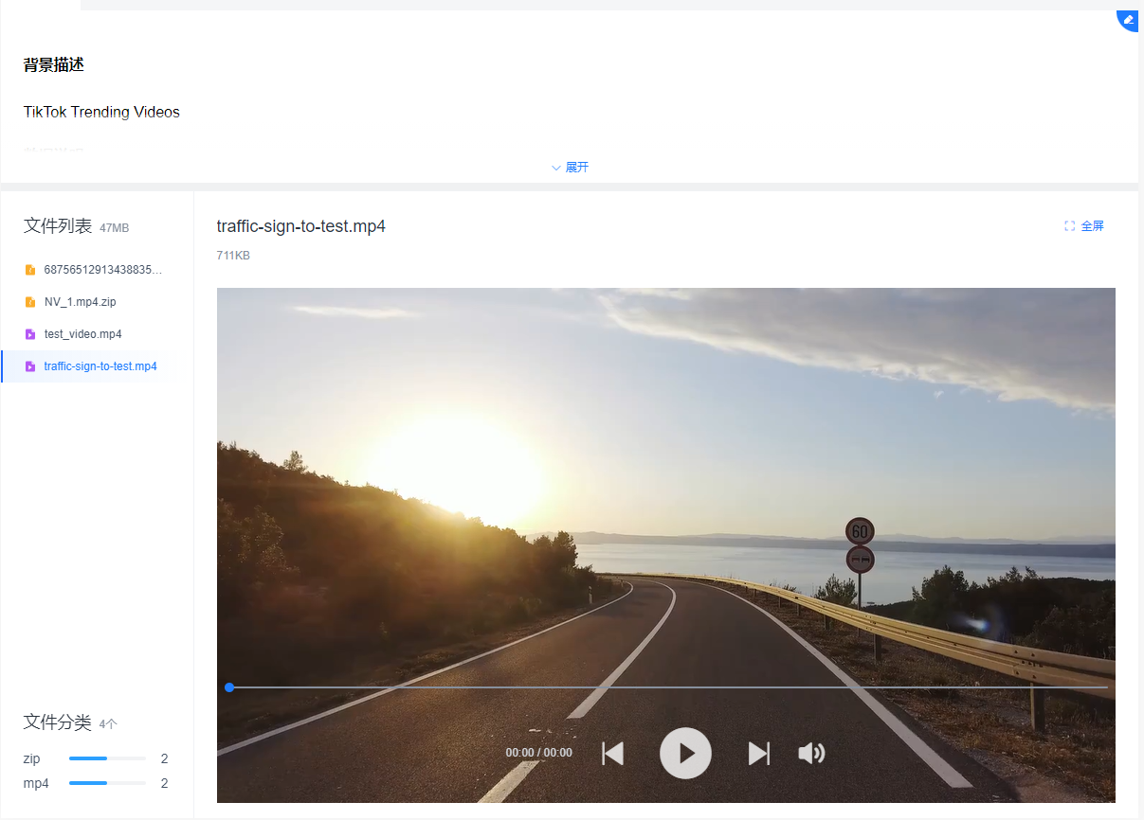Image resolution: width=1144 pixels, height=820 pixels.
Task: Click the video progress track
Action: tap(668, 687)
